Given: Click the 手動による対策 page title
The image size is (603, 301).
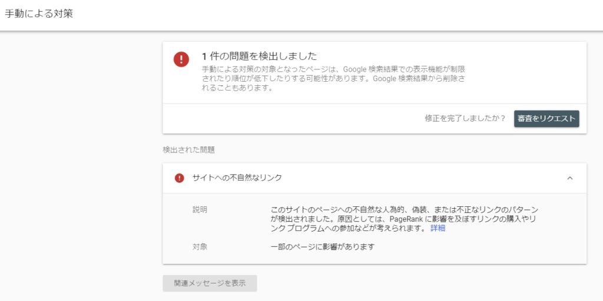Looking at the screenshot, I should [x=39, y=14].
